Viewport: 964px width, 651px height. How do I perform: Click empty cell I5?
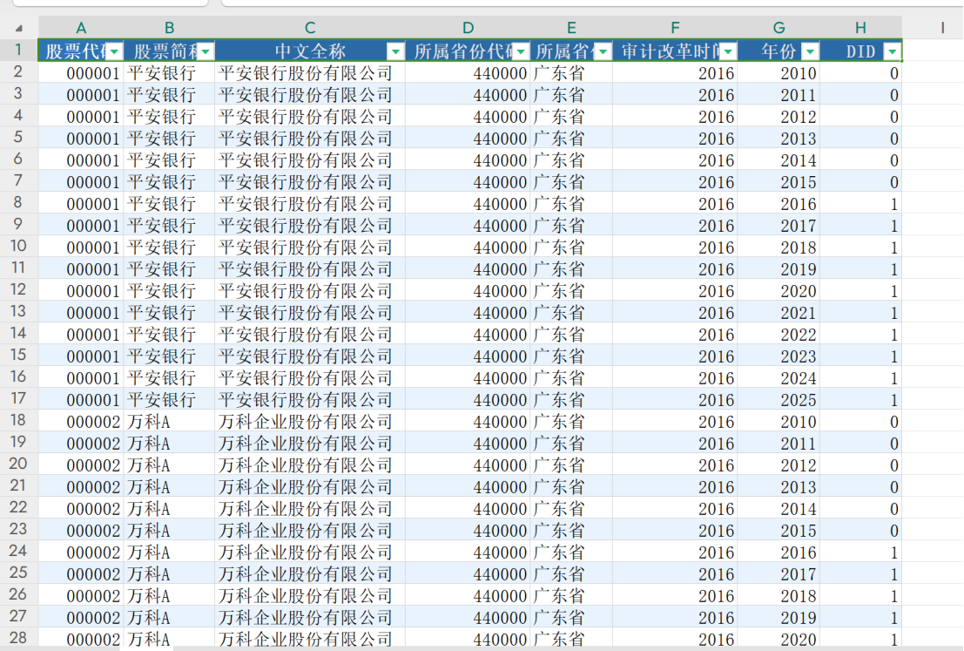pos(933,139)
